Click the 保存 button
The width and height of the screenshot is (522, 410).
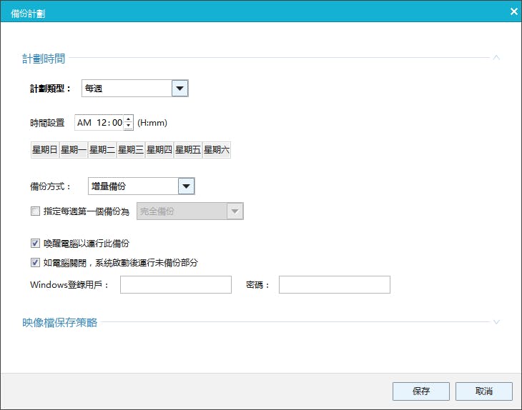[421, 391]
